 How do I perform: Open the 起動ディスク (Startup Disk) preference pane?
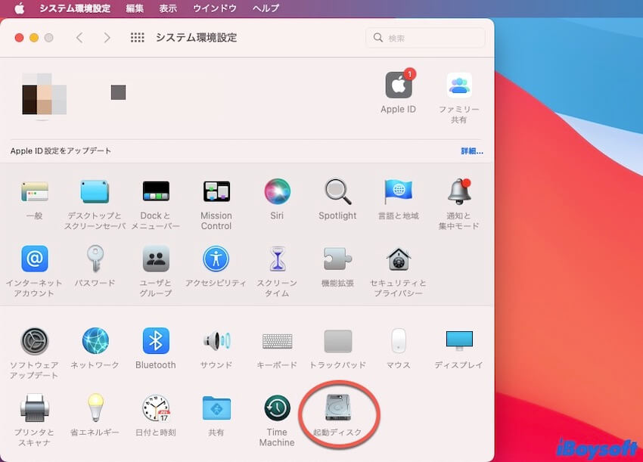[337, 408]
